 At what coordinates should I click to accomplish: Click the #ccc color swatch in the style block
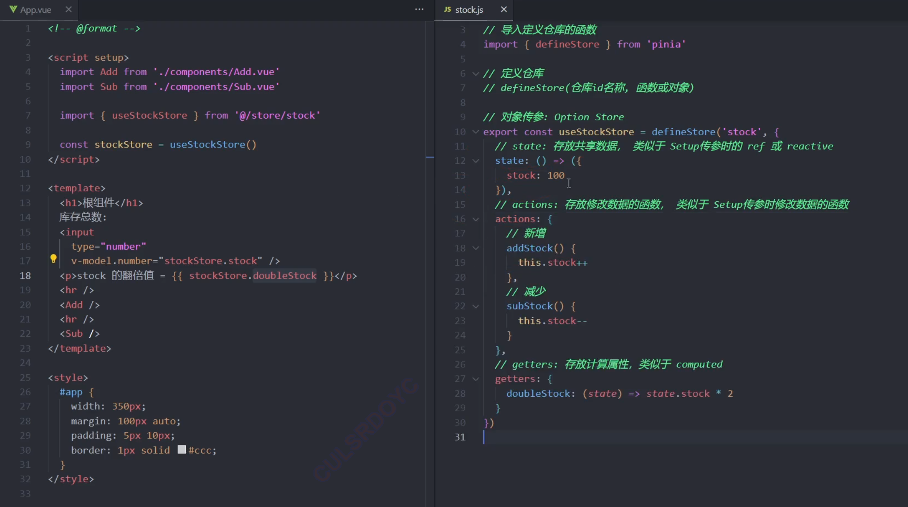click(x=182, y=450)
